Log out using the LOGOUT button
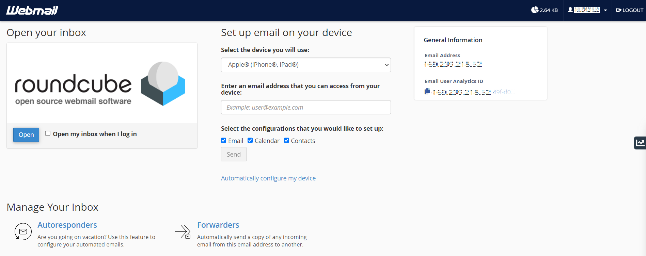This screenshot has height=256, width=646. point(630,10)
